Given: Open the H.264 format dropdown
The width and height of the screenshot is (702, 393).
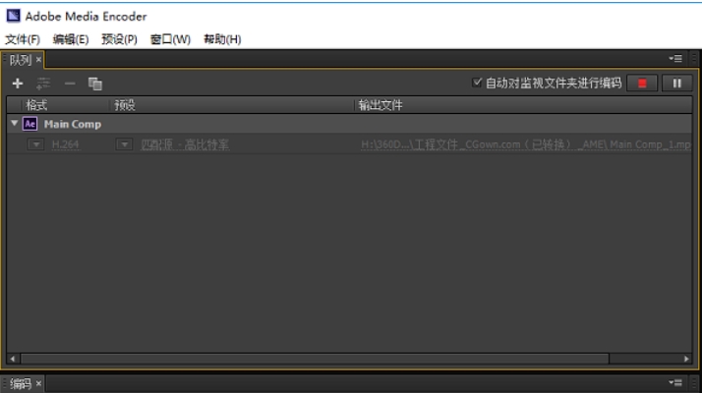Looking at the screenshot, I should pyautogui.click(x=35, y=144).
